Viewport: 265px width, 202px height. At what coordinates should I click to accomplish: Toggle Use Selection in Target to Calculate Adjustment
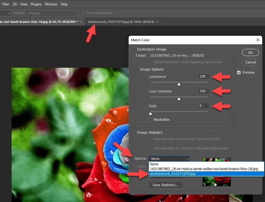[x=150, y=148]
